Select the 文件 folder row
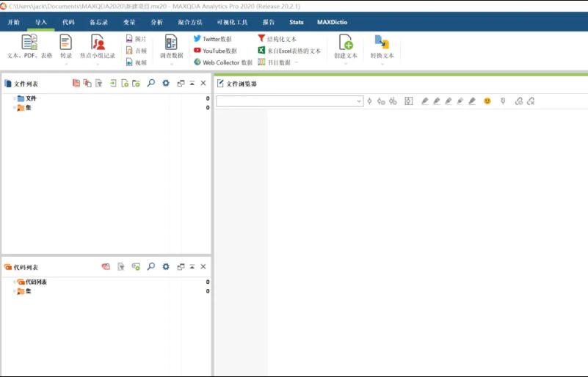 pyautogui.click(x=106, y=98)
